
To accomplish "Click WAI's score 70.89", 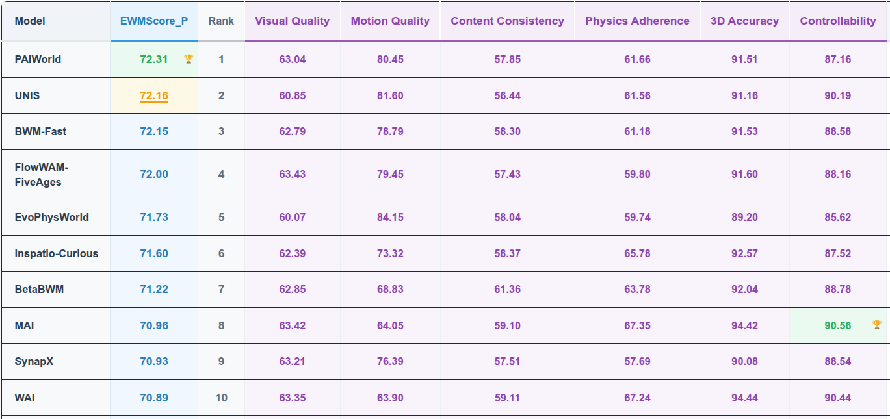I will (x=154, y=398).
